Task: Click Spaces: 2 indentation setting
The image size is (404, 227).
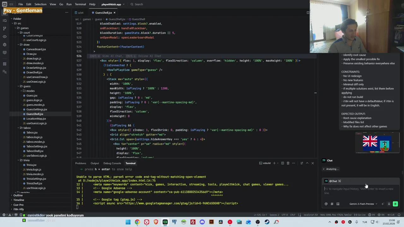Action: [274, 215]
